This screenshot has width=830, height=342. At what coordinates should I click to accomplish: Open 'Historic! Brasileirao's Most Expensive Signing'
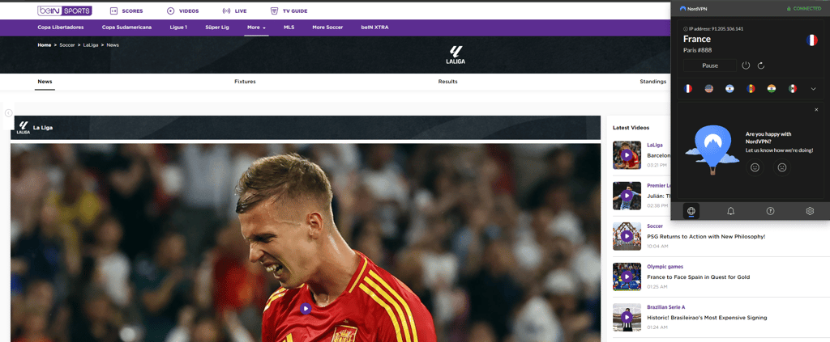tap(707, 318)
